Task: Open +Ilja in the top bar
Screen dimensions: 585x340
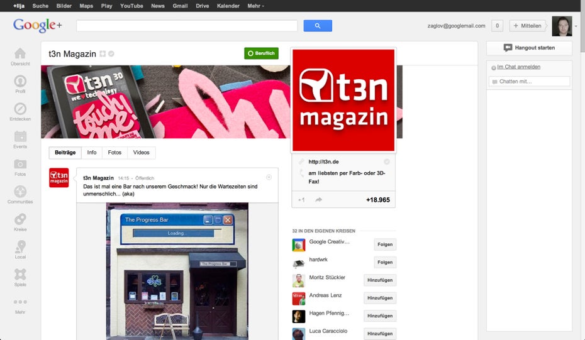Action: pyautogui.click(x=19, y=6)
